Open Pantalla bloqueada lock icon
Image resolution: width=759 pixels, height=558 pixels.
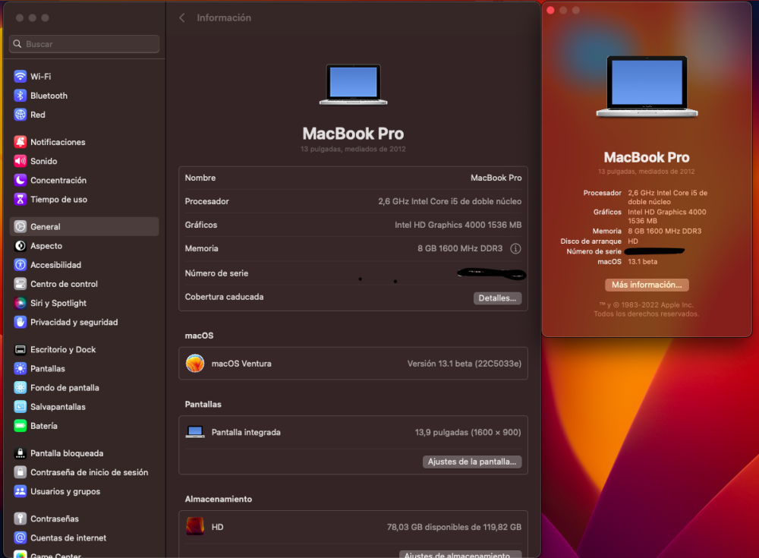[x=20, y=453]
